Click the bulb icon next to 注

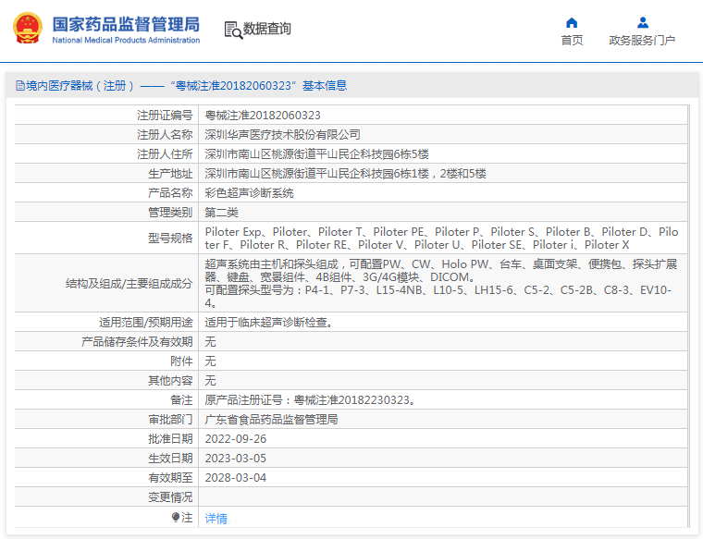click(x=176, y=518)
